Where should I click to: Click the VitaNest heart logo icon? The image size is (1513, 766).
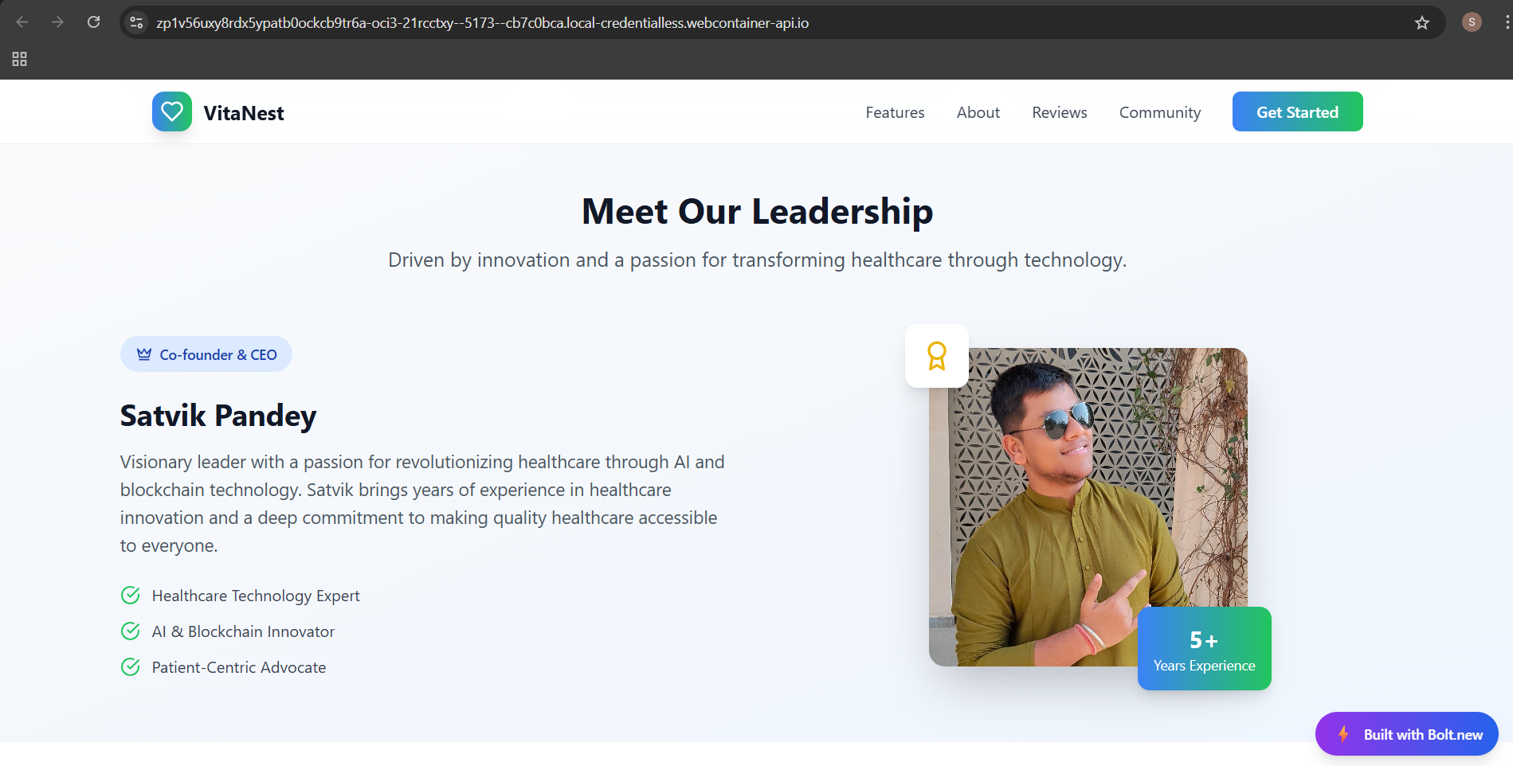tap(172, 111)
